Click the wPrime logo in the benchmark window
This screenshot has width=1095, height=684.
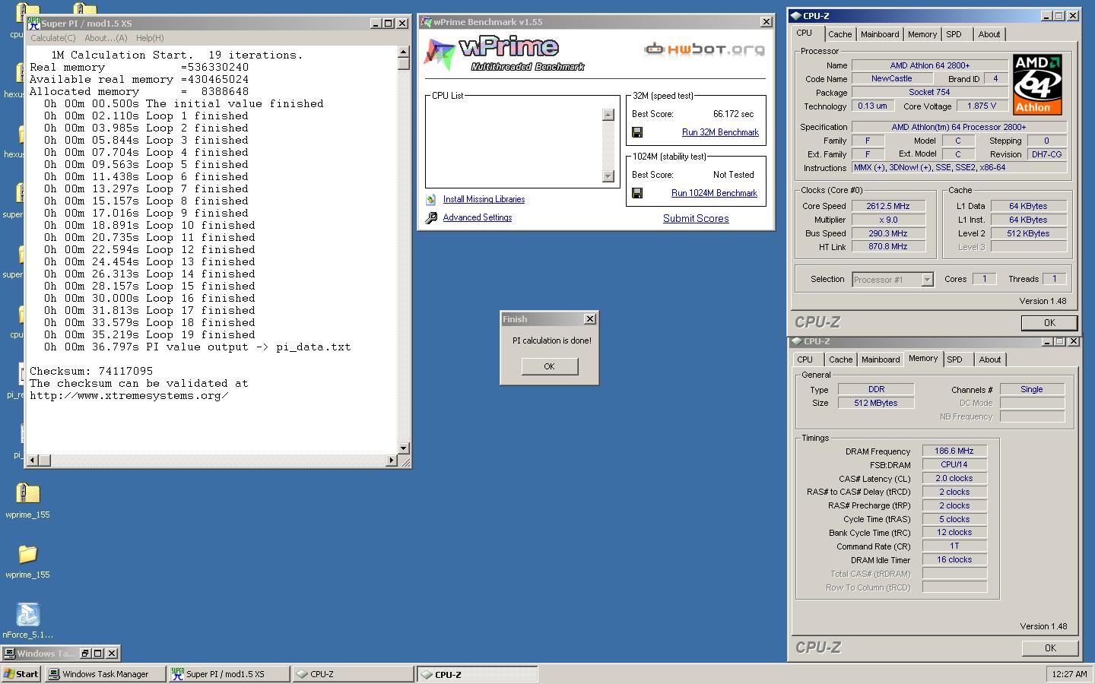pos(505,52)
